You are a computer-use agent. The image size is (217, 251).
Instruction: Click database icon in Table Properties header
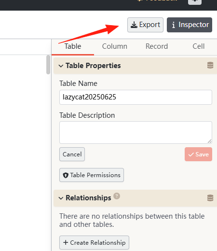(x=210, y=65)
